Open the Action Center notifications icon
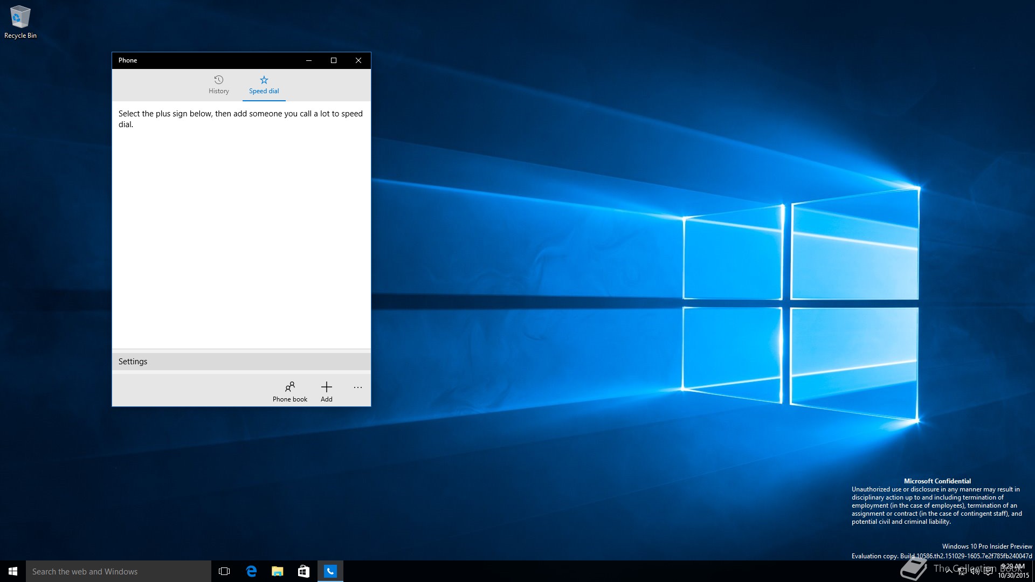Viewport: 1035px width, 582px height. pos(988,571)
